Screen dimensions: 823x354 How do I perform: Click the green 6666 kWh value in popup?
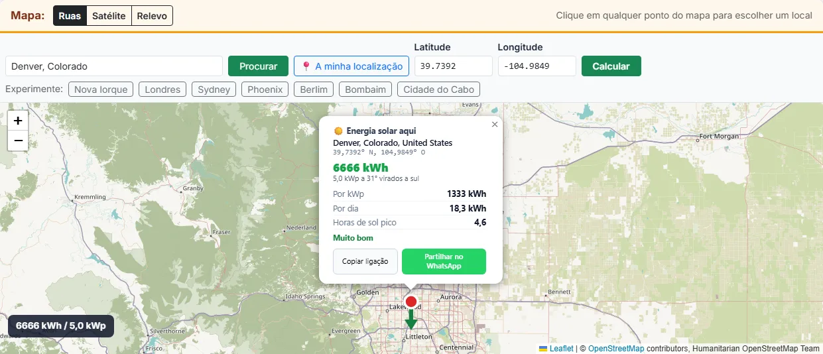tap(361, 167)
